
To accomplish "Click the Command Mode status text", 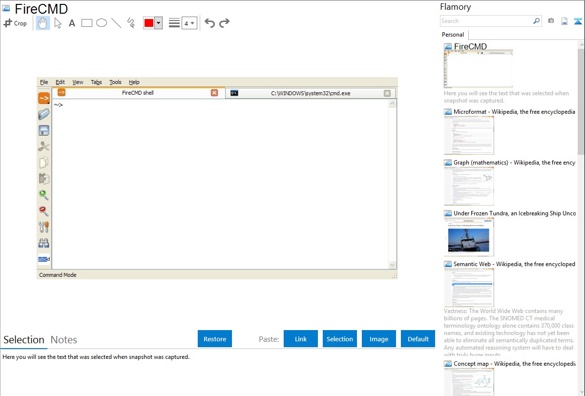I will click(58, 275).
